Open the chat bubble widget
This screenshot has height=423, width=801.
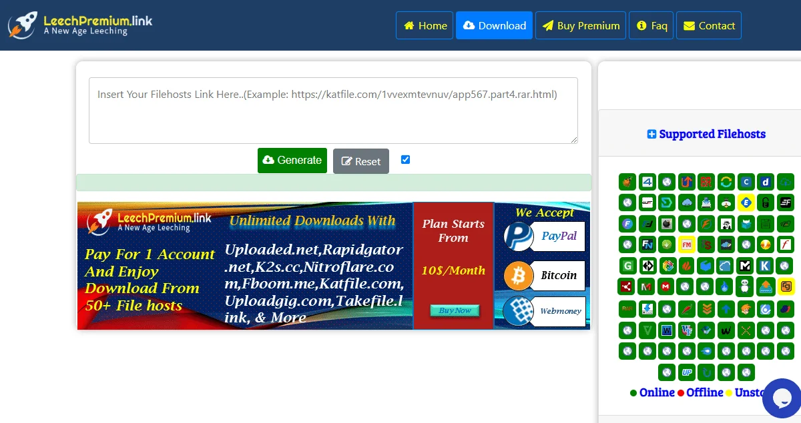pyautogui.click(x=782, y=398)
